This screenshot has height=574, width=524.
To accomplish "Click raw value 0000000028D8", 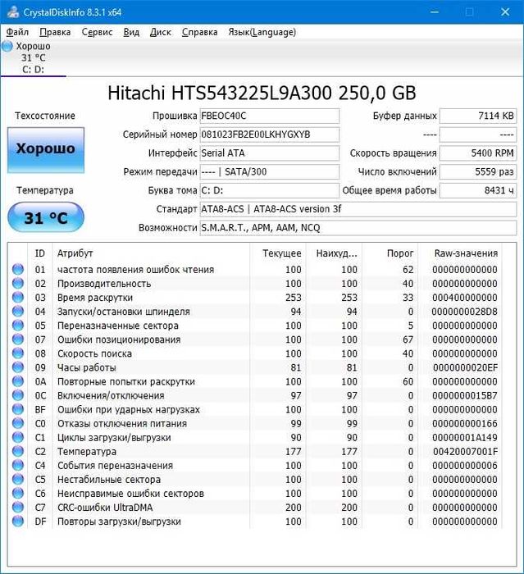I will tap(465, 312).
